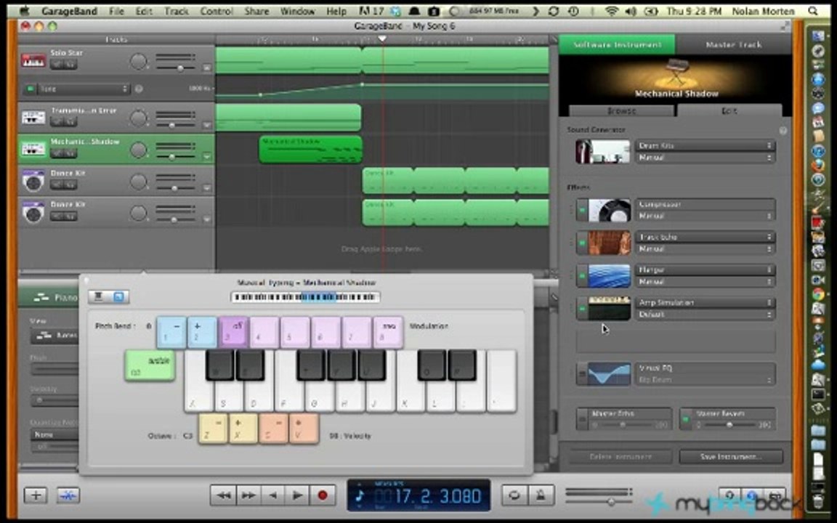The height and width of the screenshot is (523, 837).
Task: Click the fast forward button
Action: [248, 495]
